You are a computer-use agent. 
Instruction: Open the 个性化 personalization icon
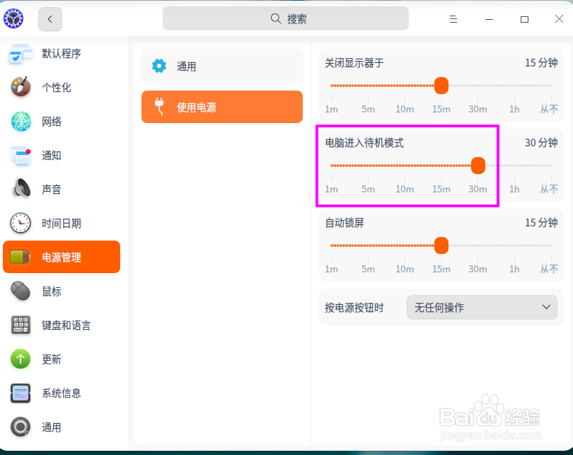click(x=21, y=87)
